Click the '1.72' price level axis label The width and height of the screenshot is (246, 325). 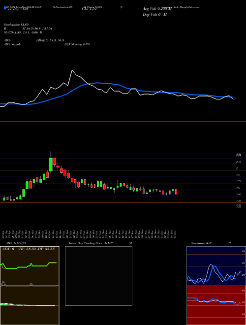[238, 181]
